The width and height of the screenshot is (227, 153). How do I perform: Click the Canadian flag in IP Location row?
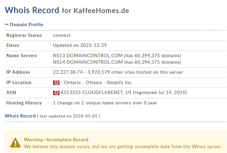[x=56, y=83]
